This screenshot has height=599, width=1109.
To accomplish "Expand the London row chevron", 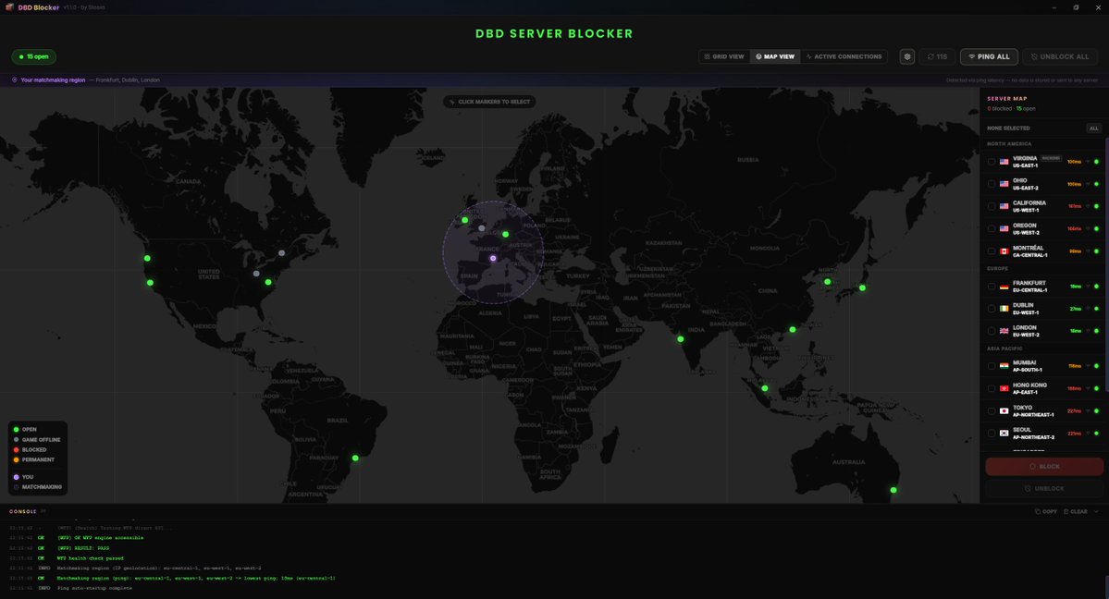I will (1088, 331).
